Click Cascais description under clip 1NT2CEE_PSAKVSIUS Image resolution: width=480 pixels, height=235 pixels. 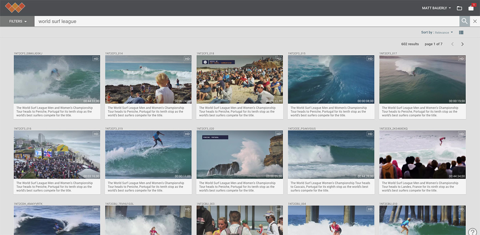tap(330, 187)
